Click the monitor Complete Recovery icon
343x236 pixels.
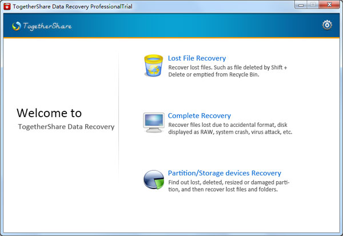154,122
